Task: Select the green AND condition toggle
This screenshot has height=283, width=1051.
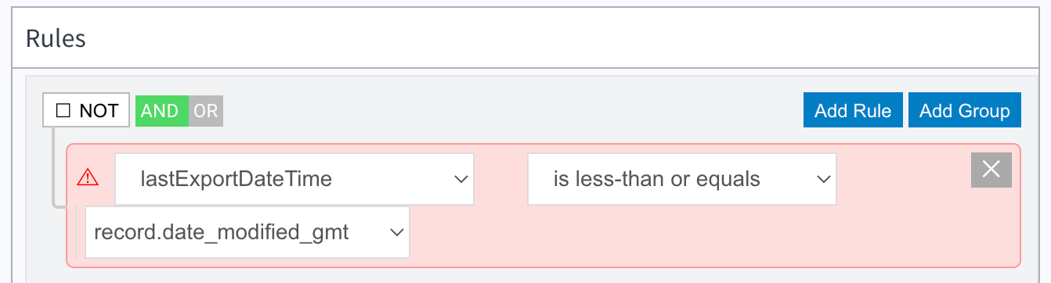Action: click(x=161, y=110)
